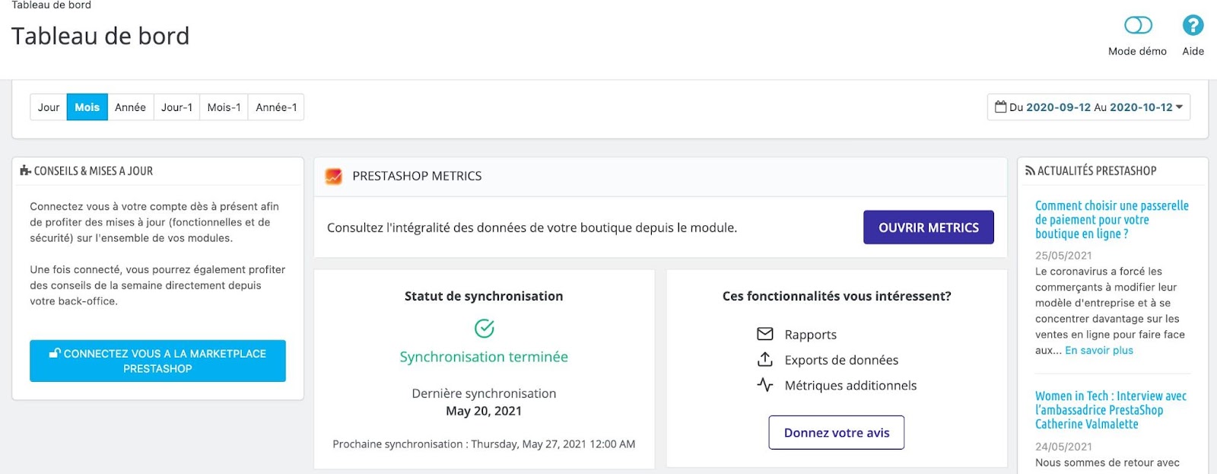The width and height of the screenshot is (1217, 474).
Task: Click the Dernière synchronisation label
Action: pos(484,393)
